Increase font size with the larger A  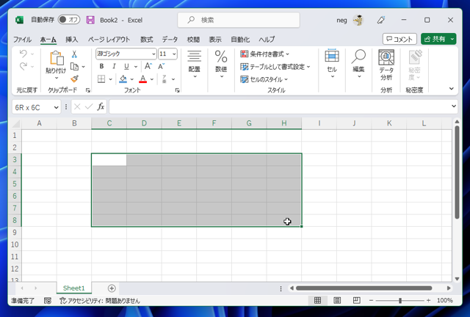[x=148, y=66]
